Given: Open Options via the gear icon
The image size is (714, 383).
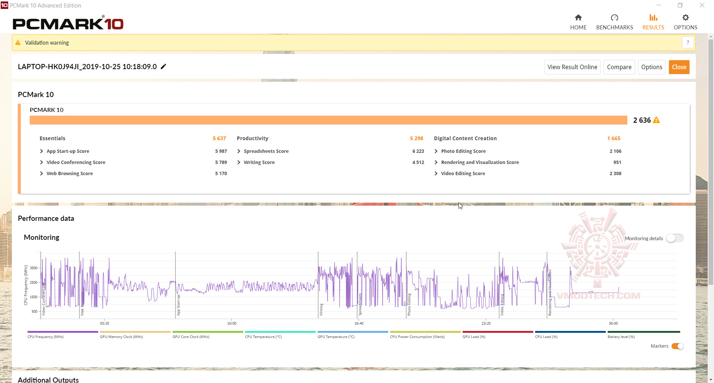Looking at the screenshot, I should (685, 17).
